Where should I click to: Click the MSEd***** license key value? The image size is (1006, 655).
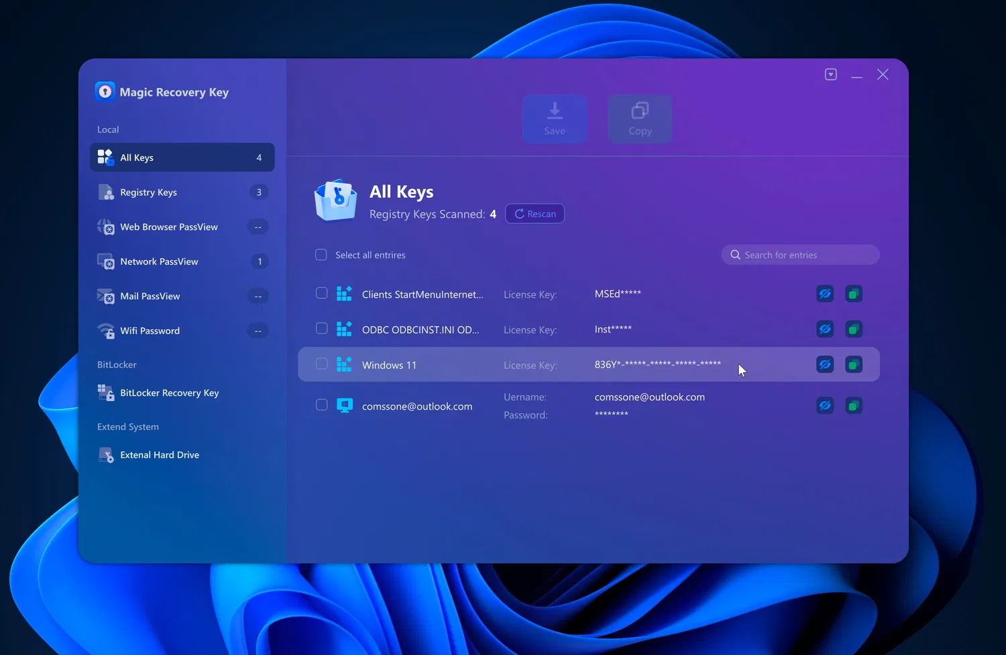click(x=618, y=294)
